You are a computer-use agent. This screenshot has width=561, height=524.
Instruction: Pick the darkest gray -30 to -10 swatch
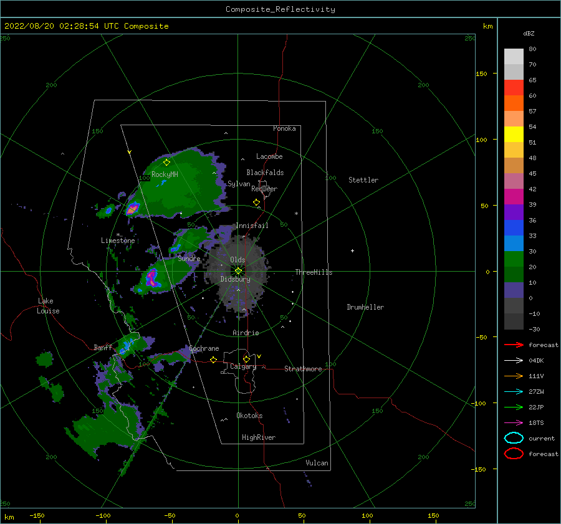[x=514, y=322]
